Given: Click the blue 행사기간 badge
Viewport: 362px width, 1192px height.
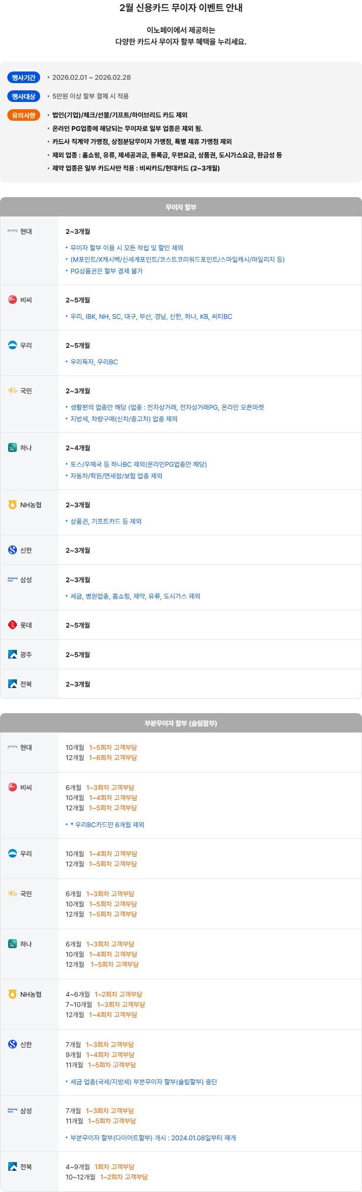Looking at the screenshot, I should tap(24, 77).
